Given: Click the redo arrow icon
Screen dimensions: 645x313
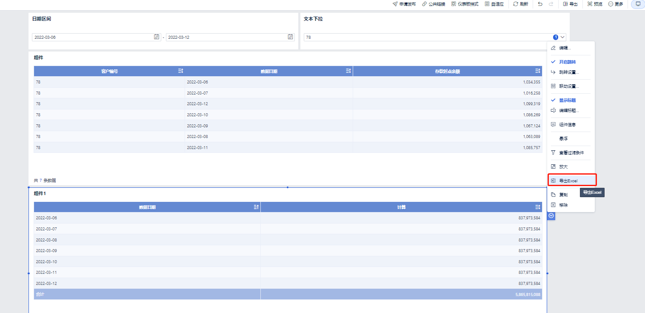Looking at the screenshot, I should point(551,4).
